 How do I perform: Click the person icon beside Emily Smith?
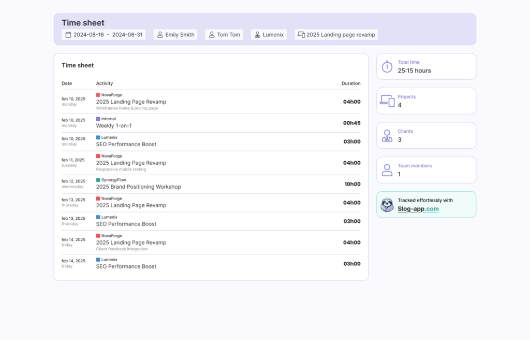159,35
